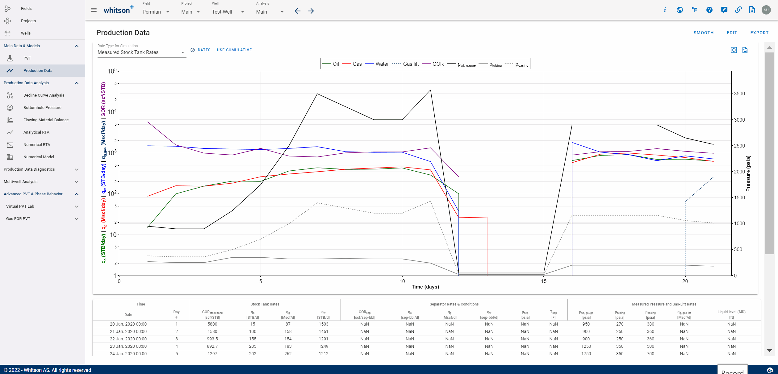Screen dimensions: 778x374
Task: Click the EDIT button
Action: coord(732,33)
